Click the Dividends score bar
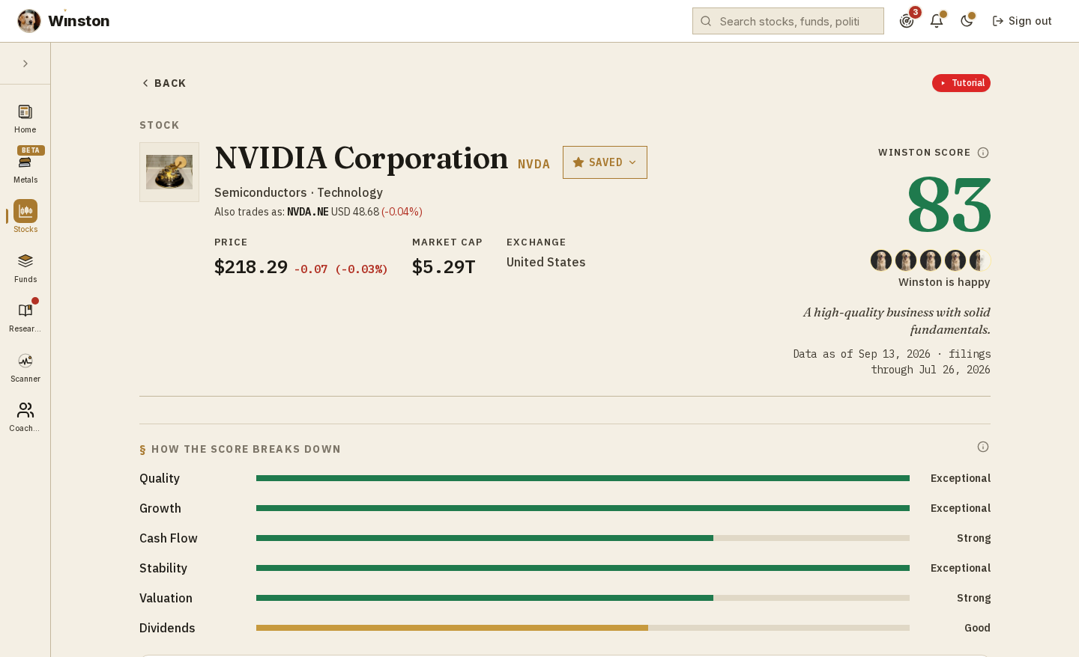Viewport: 1079px width, 657px height. click(583, 628)
